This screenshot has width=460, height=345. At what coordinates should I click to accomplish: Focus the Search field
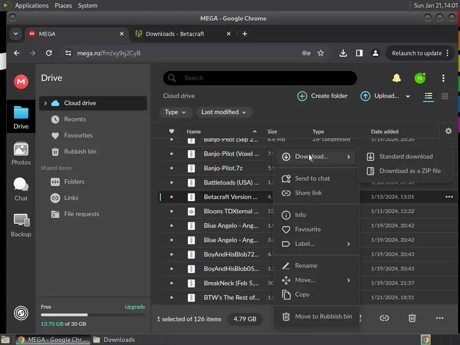pos(260,78)
